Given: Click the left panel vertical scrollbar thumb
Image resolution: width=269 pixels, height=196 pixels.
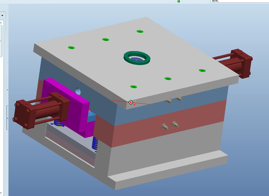Looking at the screenshot, I should coord(1,41).
